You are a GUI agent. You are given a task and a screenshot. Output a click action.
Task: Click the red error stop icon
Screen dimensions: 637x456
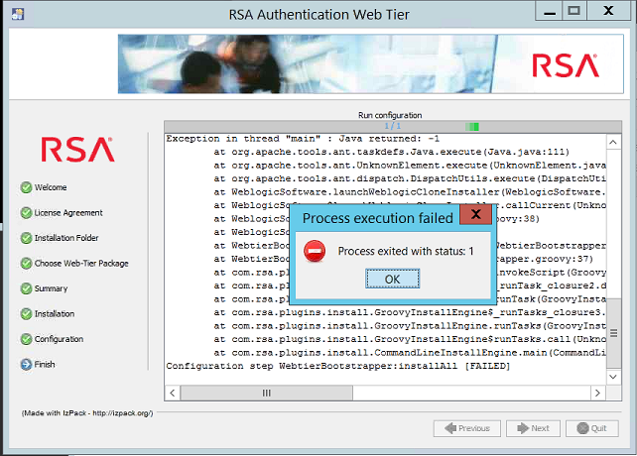[x=315, y=251]
